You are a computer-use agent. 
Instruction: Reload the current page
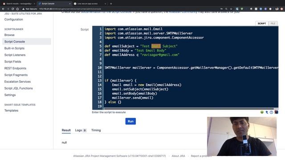click(12, 9)
